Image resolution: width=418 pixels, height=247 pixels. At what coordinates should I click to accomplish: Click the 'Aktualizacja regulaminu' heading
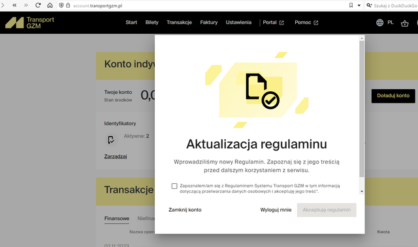[x=257, y=145]
